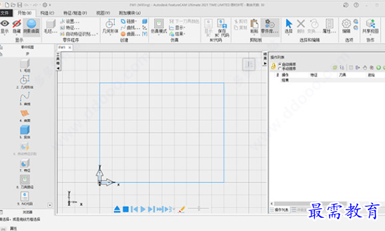This screenshot has width=385, height=231.
Task: Open the 编辑 options gear icon
Action: (346, 24)
